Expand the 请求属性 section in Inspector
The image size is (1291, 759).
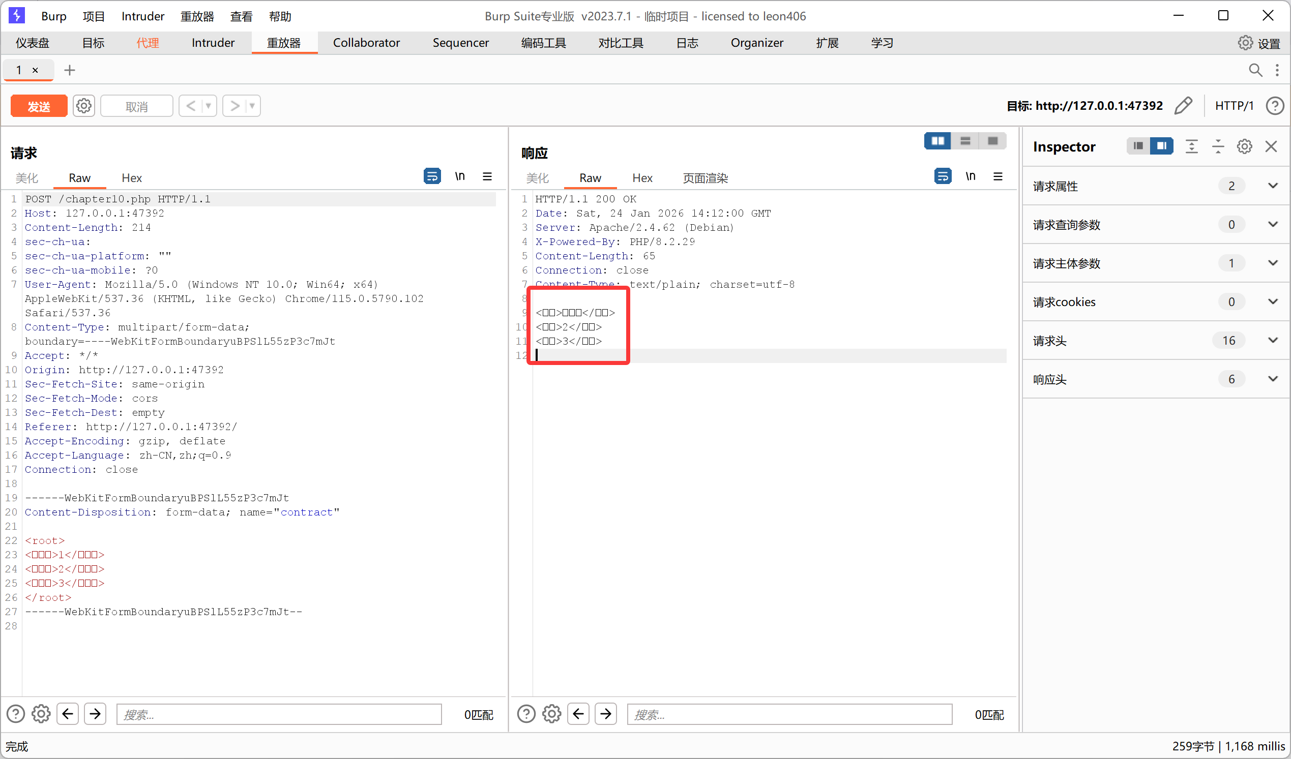pos(1273,186)
